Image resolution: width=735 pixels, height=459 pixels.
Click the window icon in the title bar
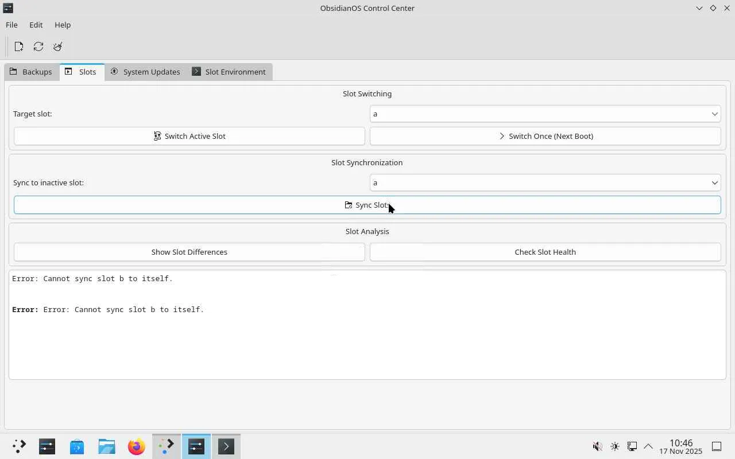[x=8, y=8]
